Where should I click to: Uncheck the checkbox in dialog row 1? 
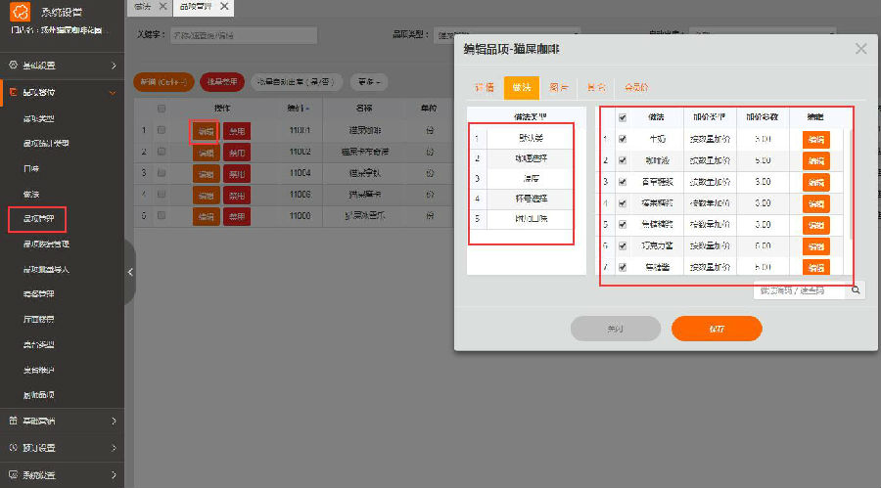click(x=622, y=139)
